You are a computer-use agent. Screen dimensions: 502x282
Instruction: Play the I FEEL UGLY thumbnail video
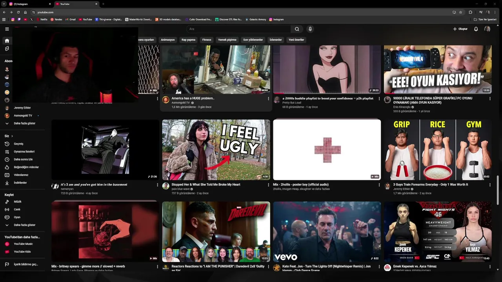pyautogui.click(x=216, y=150)
